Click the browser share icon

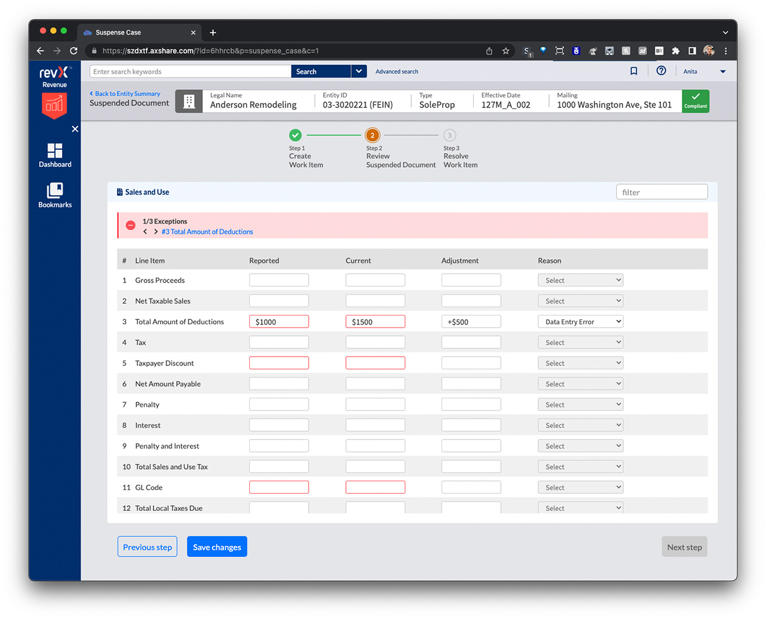(489, 51)
